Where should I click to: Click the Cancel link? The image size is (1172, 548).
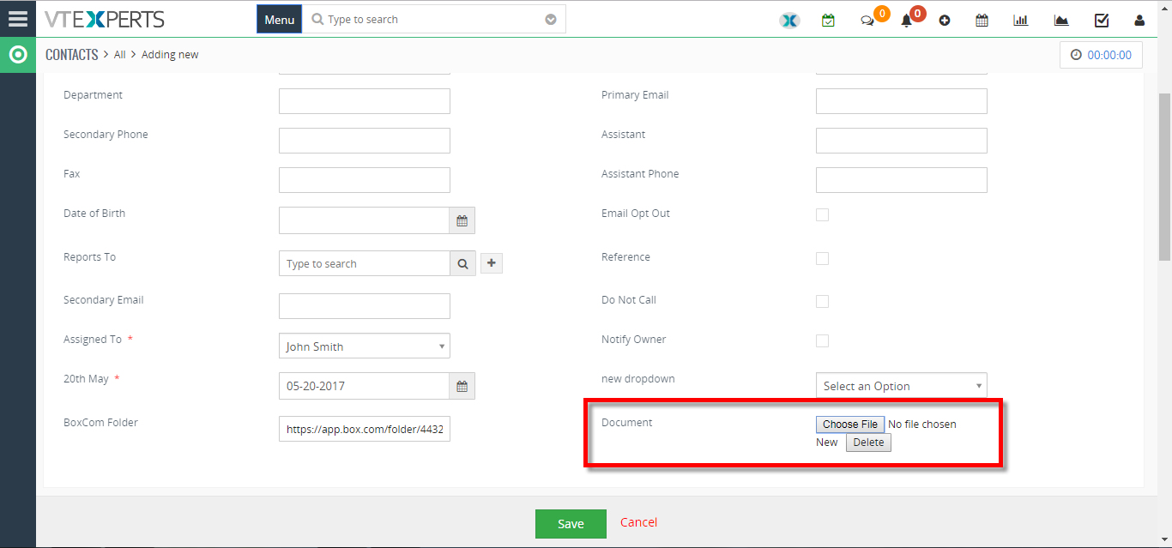point(639,522)
